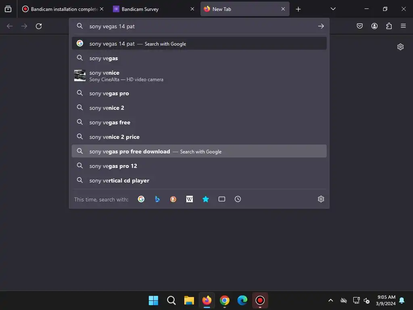This screenshot has width=413, height=310.
Task: Open notifications bell icon
Action: 402,300
